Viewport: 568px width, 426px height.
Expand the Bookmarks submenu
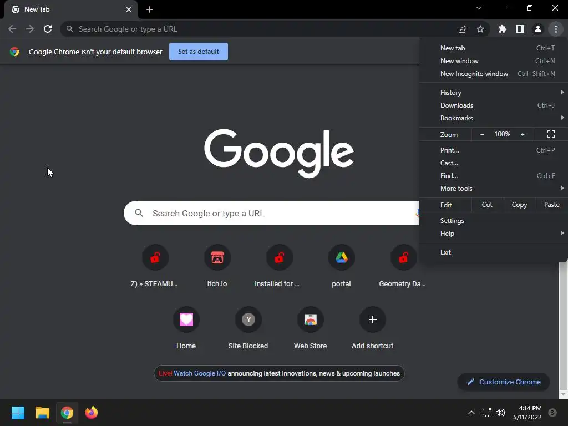coord(493,118)
